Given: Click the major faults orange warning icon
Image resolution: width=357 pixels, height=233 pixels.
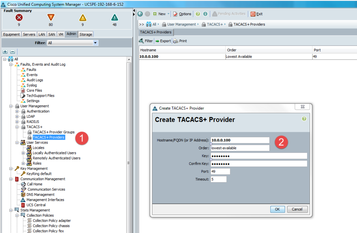Looking at the screenshot, I should [x=50, y=17].
